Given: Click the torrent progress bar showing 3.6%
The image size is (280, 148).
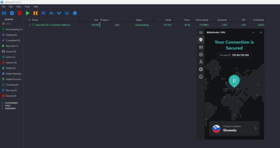Looking at the screenshot, I should point(117,25).
